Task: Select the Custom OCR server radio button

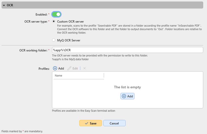Action: coord(54,22)
